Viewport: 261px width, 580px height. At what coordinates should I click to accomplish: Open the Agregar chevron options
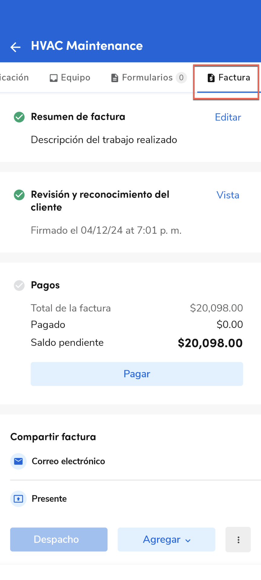point(188,540)
